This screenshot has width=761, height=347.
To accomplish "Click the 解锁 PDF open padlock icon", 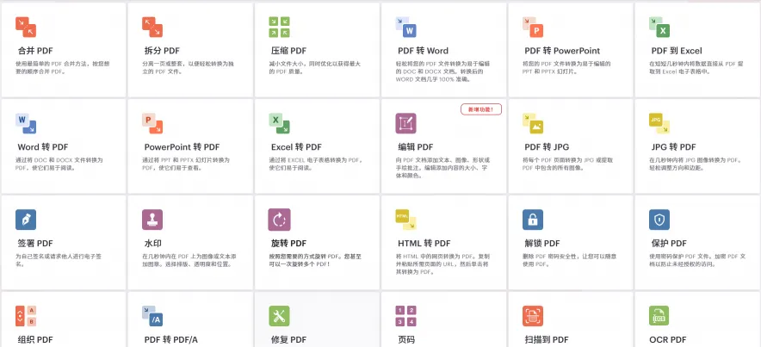I will pyautogui.click(x=533, y=220).
